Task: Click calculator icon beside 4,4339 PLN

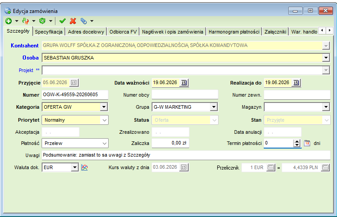Action: click(325, 167)
